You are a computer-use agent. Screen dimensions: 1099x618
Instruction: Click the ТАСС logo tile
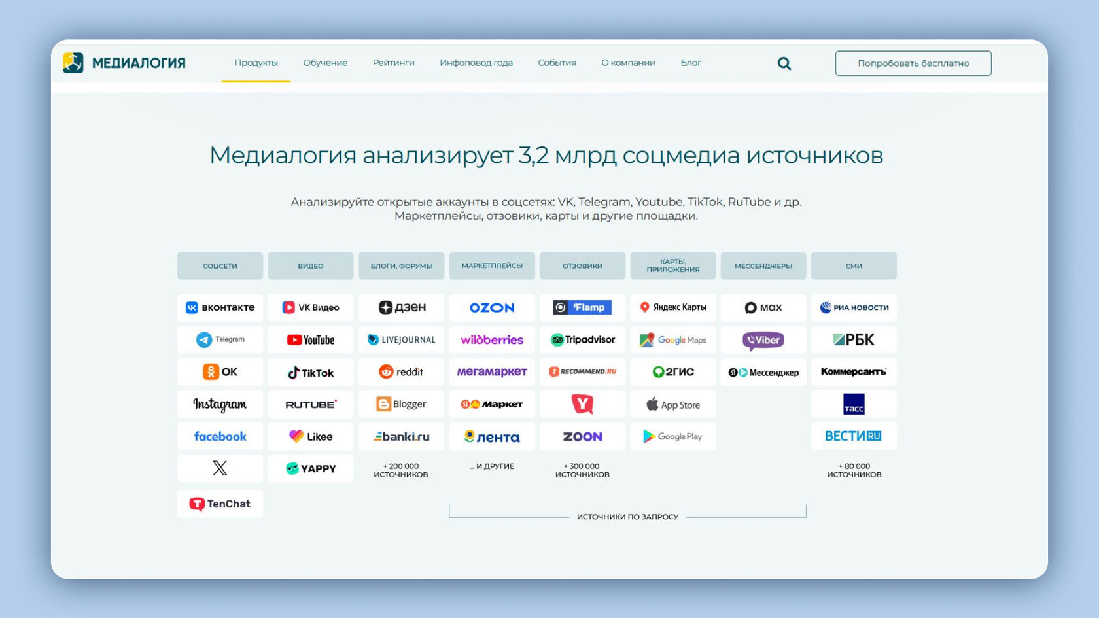854,404
